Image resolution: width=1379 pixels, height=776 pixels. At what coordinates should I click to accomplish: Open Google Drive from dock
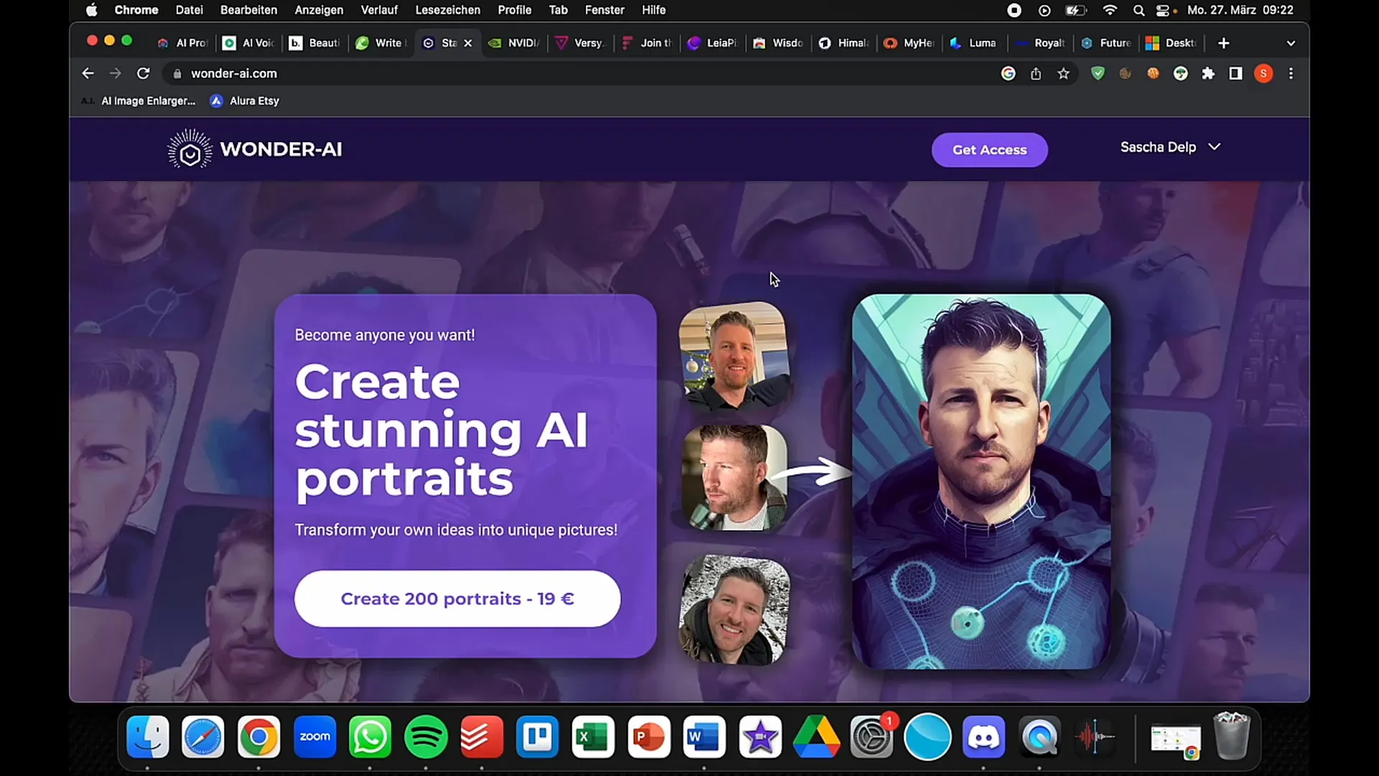coord(818,736)
